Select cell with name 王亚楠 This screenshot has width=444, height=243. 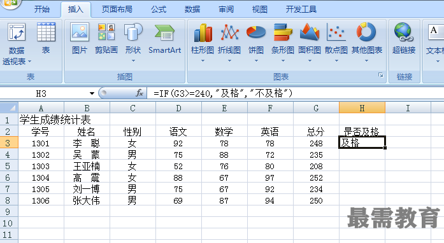(x=87, y=166)
